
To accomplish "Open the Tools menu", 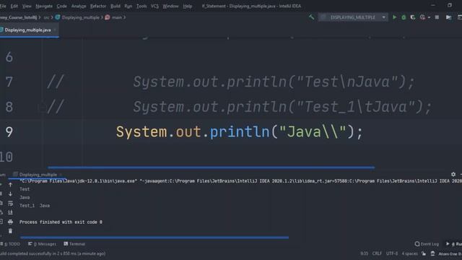I will (141, 6).
